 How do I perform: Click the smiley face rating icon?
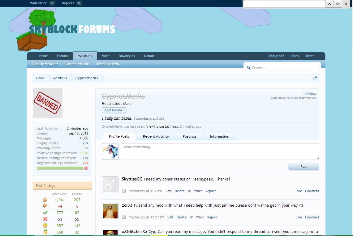coord(45,226)
